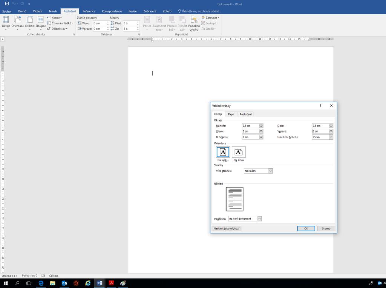Click the ribbon Vlevo indent field
This screenshot has width=386, height=288.
point(100,23)
